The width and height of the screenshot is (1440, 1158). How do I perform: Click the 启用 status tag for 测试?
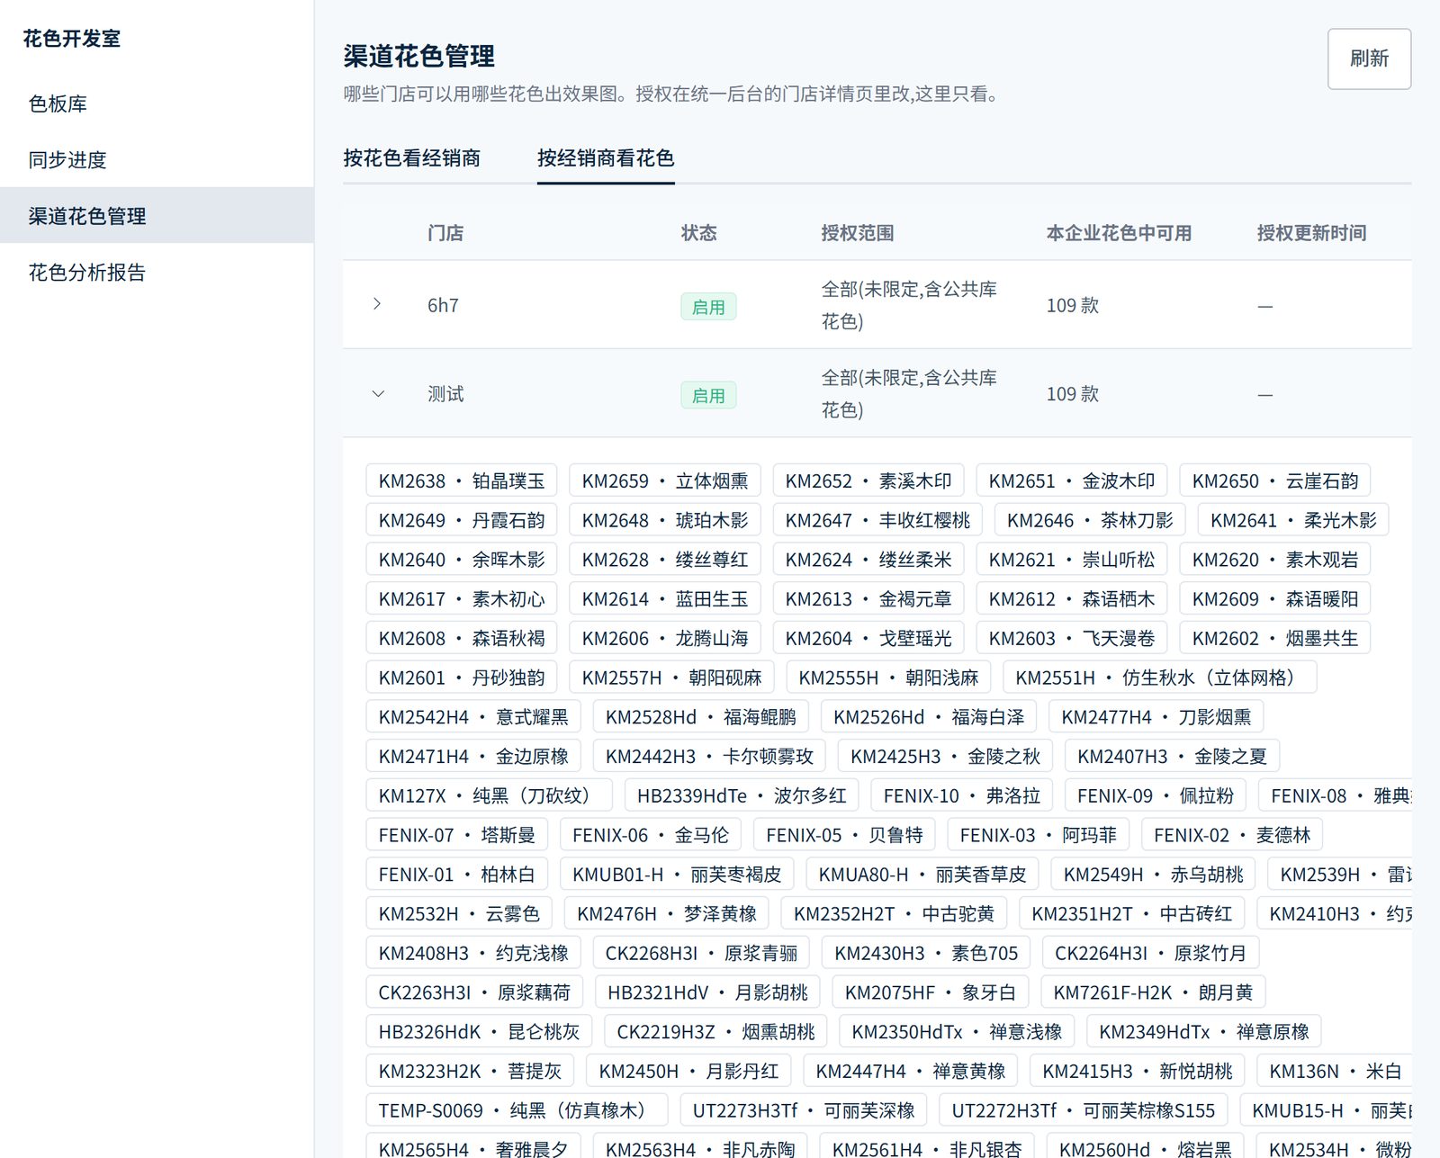[708, 395]
